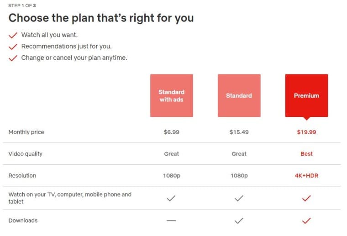This screenshot has height=236, width=347.
Task: Click the 4K+HDR resolution value
Action: 306,176
